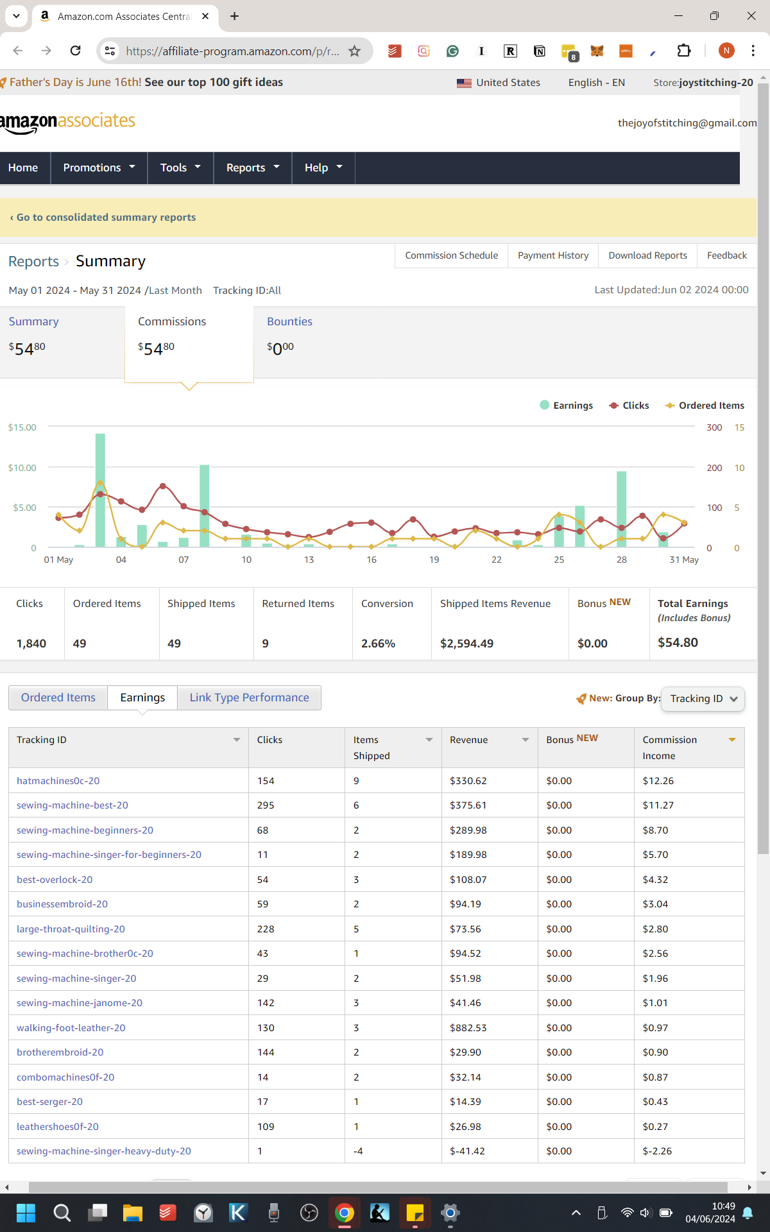This screenshot has height=1232, width=770.
Task: Expand the Promotions menu
Action: (99, 167)
